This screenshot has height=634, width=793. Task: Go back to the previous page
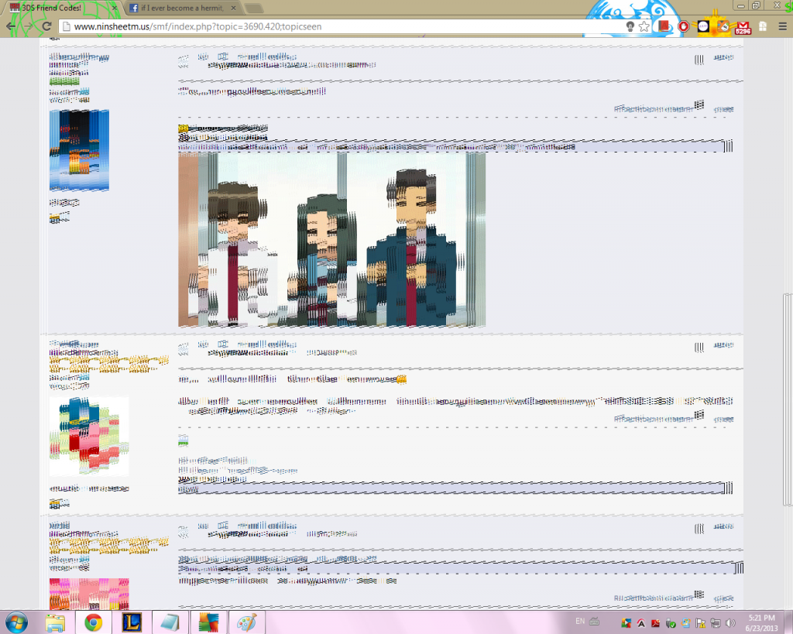coord(11,26)
